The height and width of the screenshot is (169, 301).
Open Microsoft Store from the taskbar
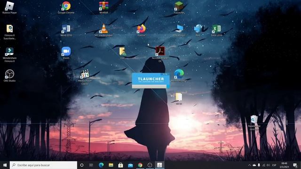pos(120,165)
